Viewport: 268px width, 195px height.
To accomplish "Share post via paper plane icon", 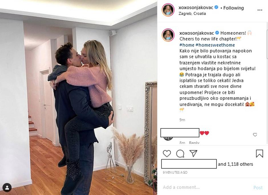I will [194, 153].
